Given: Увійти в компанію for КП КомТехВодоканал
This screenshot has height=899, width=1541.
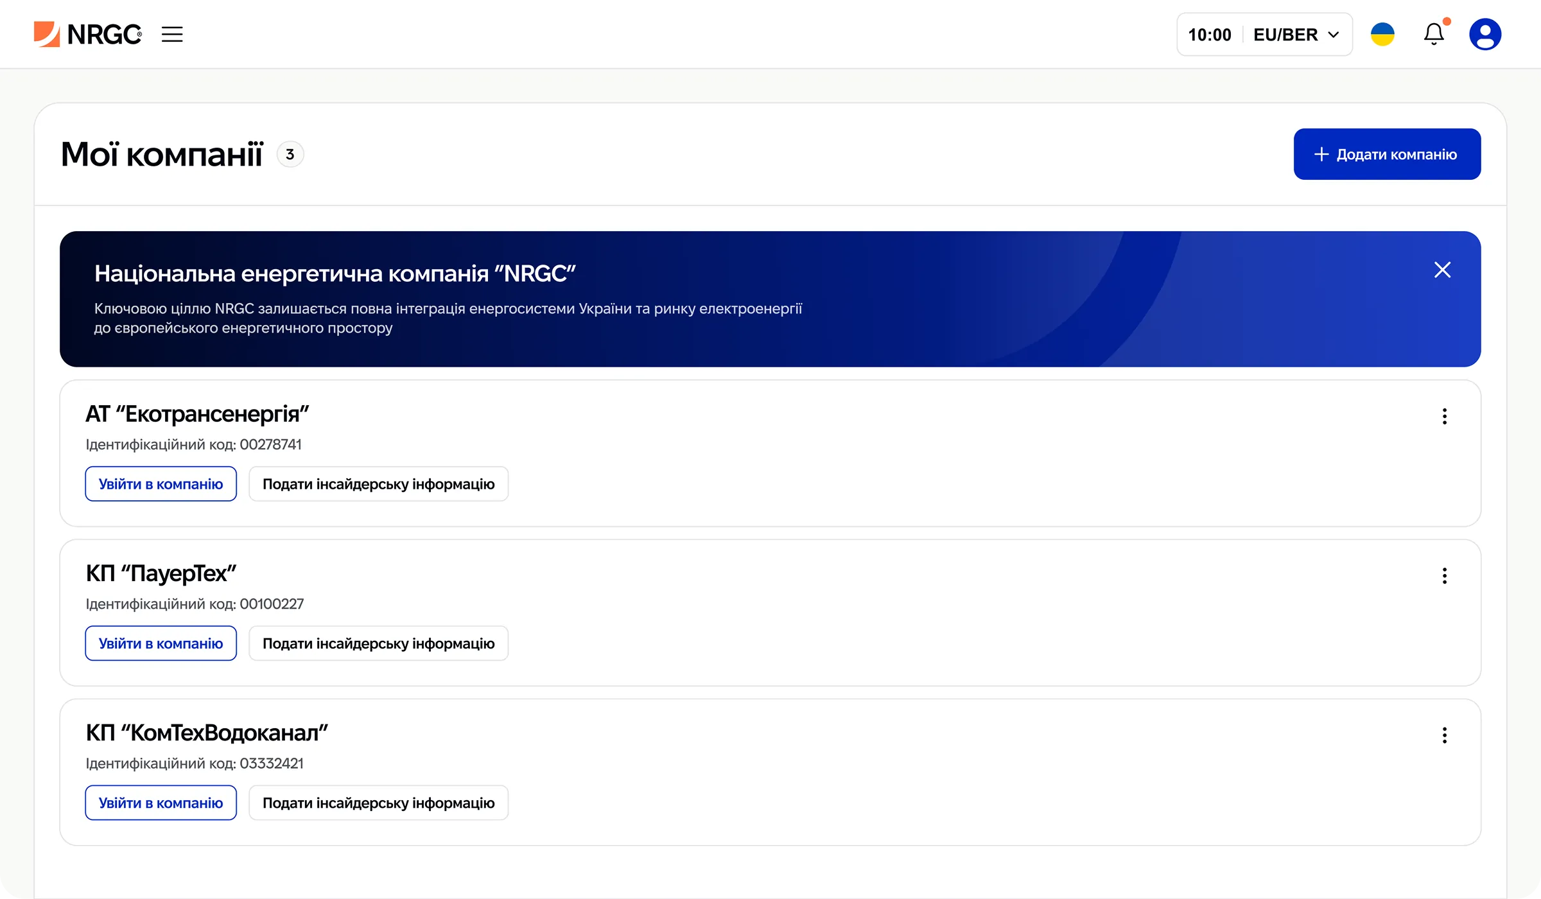Looking at the screenshot, I should click(x=161, y=803).
